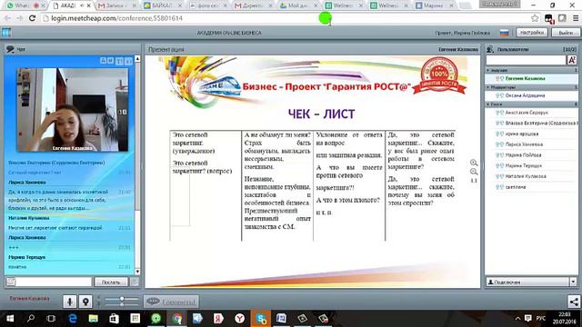This screenshot has width=582, height=327.
Task: Click the Russian flag language icon
Action: pos(504,33)
